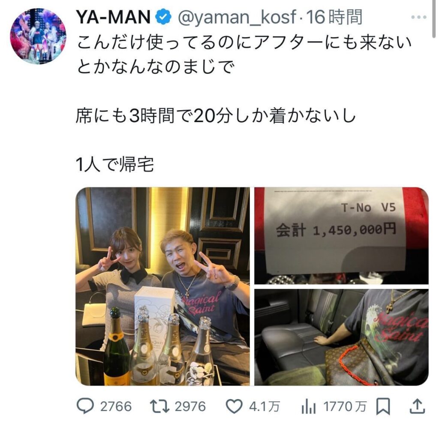Click the 1770万 views count

click(x=345, y=407)
